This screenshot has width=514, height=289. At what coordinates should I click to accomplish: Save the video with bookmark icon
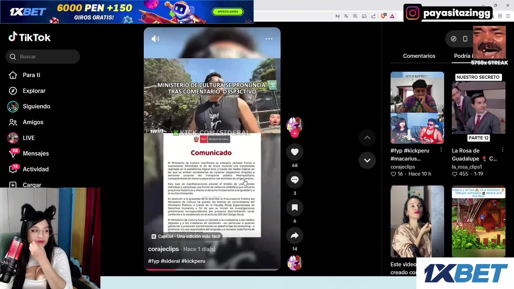pyautogui.click(x=295, y=208)
